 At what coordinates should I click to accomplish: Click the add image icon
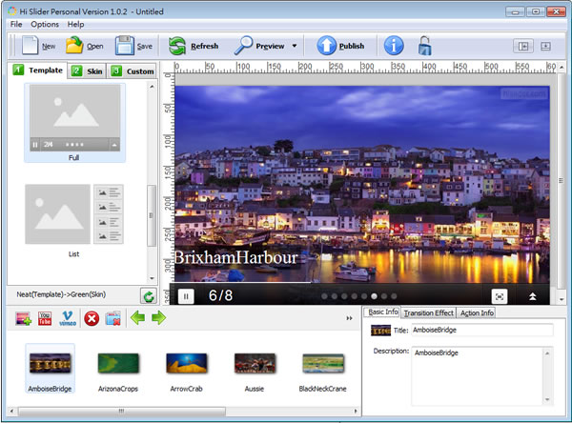[22, 318]
